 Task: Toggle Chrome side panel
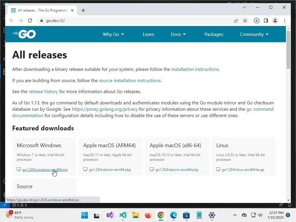(x=266, y=21)
